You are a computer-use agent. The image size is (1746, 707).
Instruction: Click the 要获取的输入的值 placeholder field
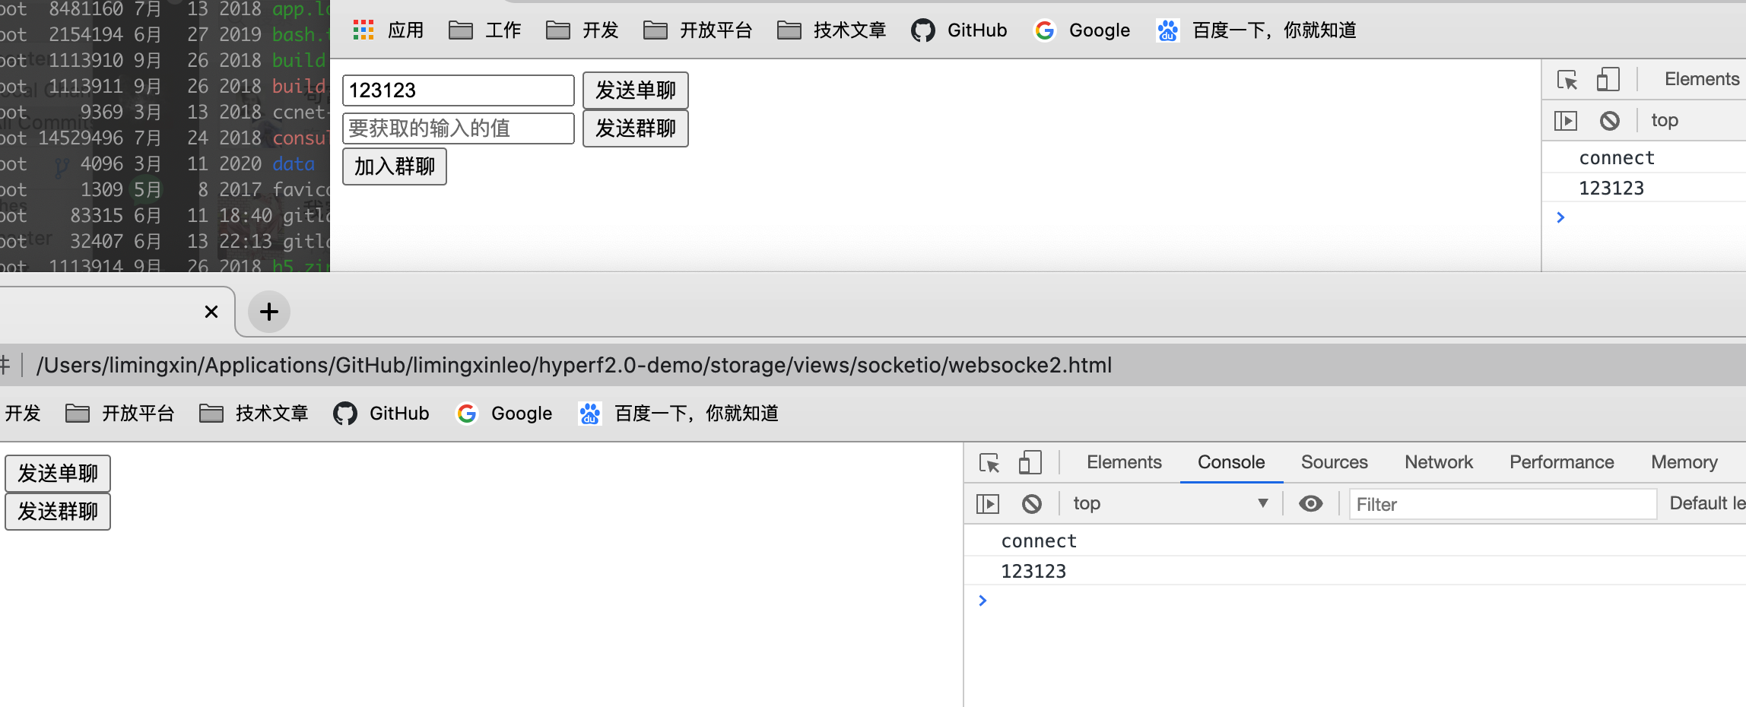[x=459, y=128]
